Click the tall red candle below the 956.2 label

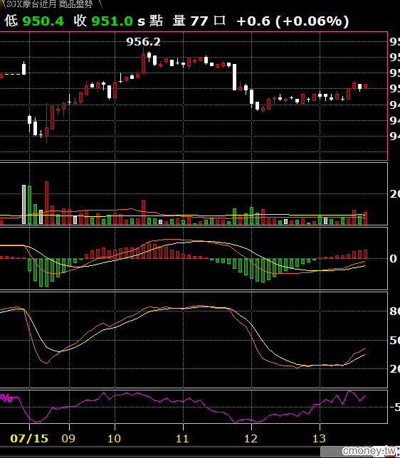(x=143, y=60)
